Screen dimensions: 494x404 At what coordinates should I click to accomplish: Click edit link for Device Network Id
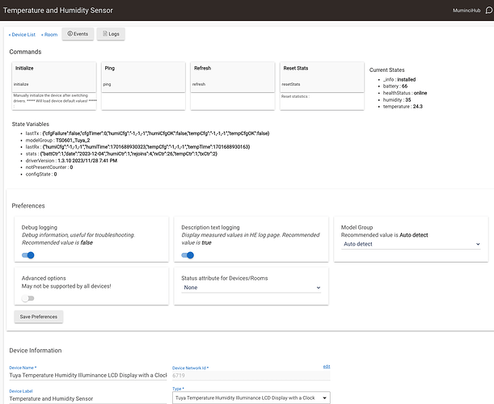click(327, 366)
